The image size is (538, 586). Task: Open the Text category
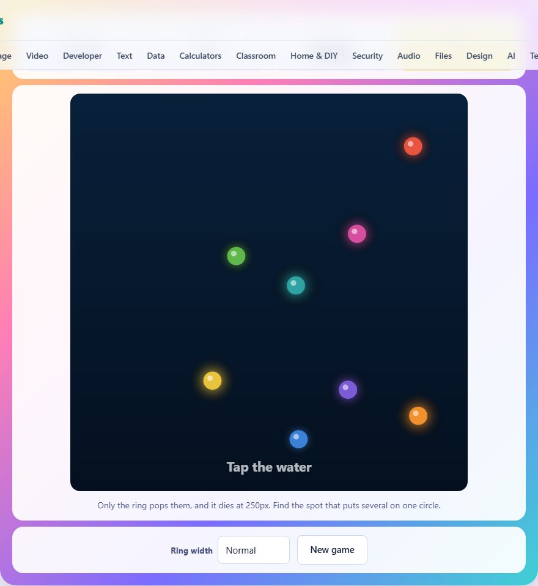pyautogui.click(x=125, y=56)
